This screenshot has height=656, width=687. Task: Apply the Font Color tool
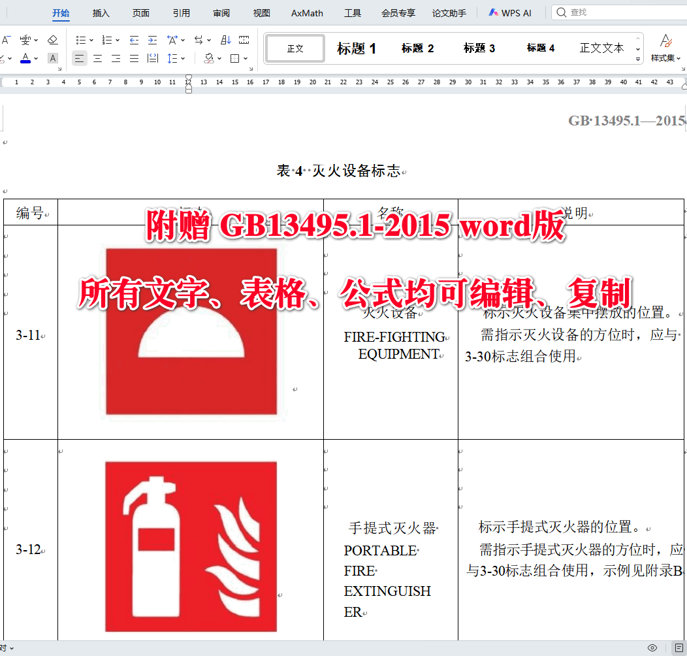pyautogui.click(x=26, y=59)
